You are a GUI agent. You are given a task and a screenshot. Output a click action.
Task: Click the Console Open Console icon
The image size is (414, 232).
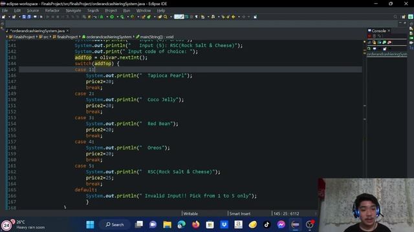tap(385, 49)
